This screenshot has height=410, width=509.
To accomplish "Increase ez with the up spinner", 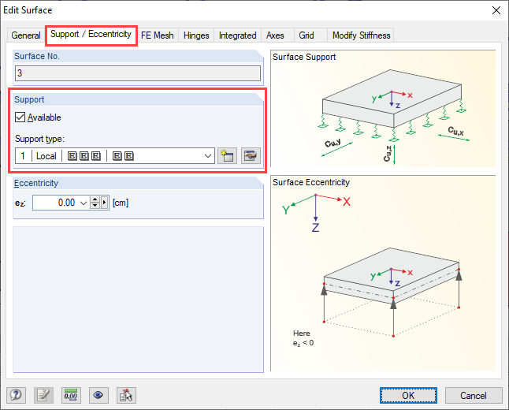I will pos(95,199).
